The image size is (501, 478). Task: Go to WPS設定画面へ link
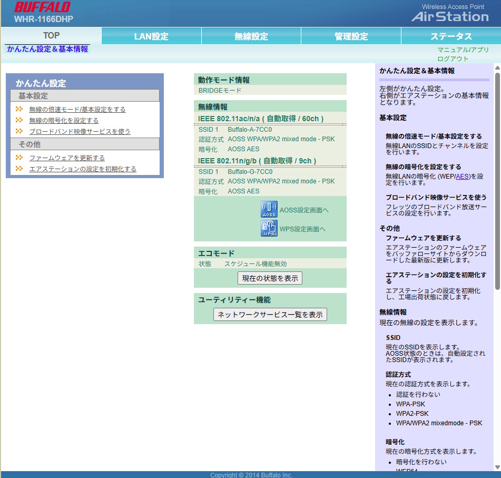tap(302, 229)
